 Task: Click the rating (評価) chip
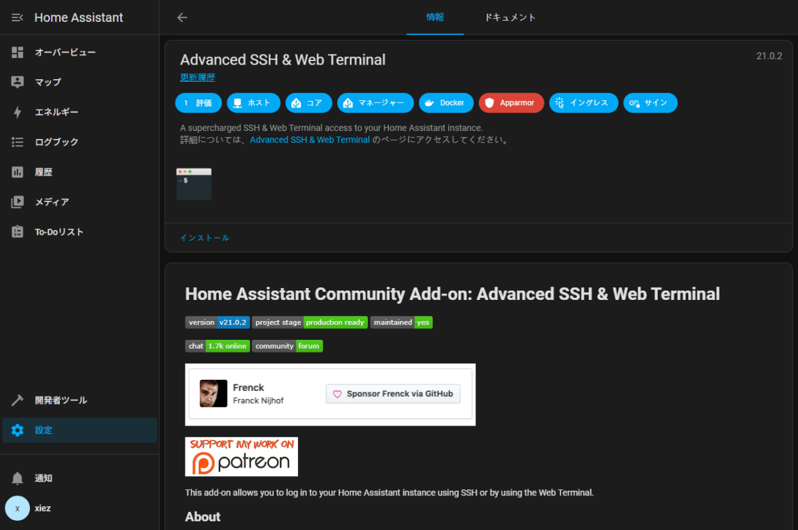click(x=198, y=103)
